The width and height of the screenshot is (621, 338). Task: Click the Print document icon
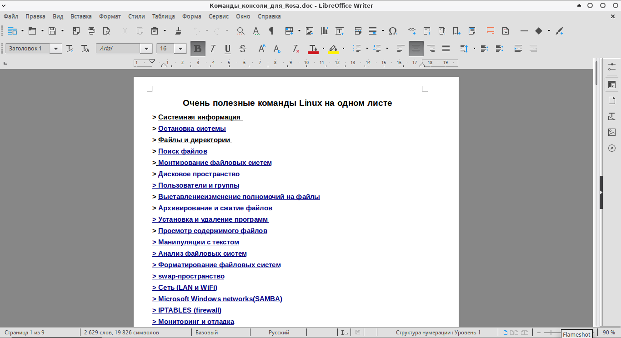(x=91, y=31)
